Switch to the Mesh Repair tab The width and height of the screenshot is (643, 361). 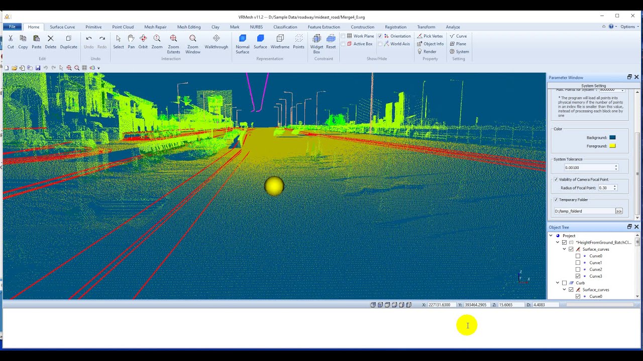pos(155,27)
